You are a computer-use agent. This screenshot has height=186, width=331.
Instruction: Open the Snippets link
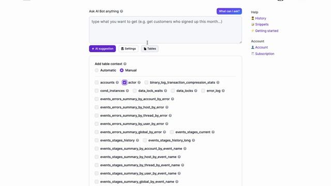(262, 24)
